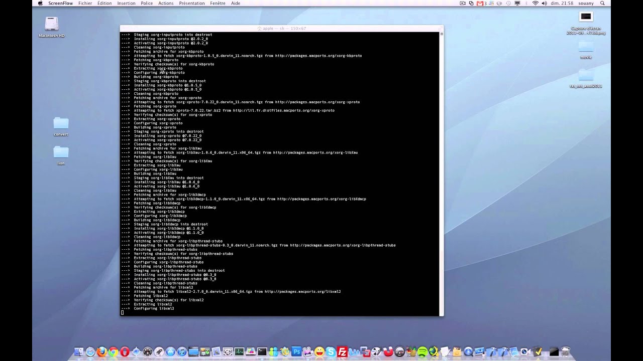The width and height of the screenshot is (643, 361).
Task: Open iTunes from the Dock
Action: click(182, 352)
